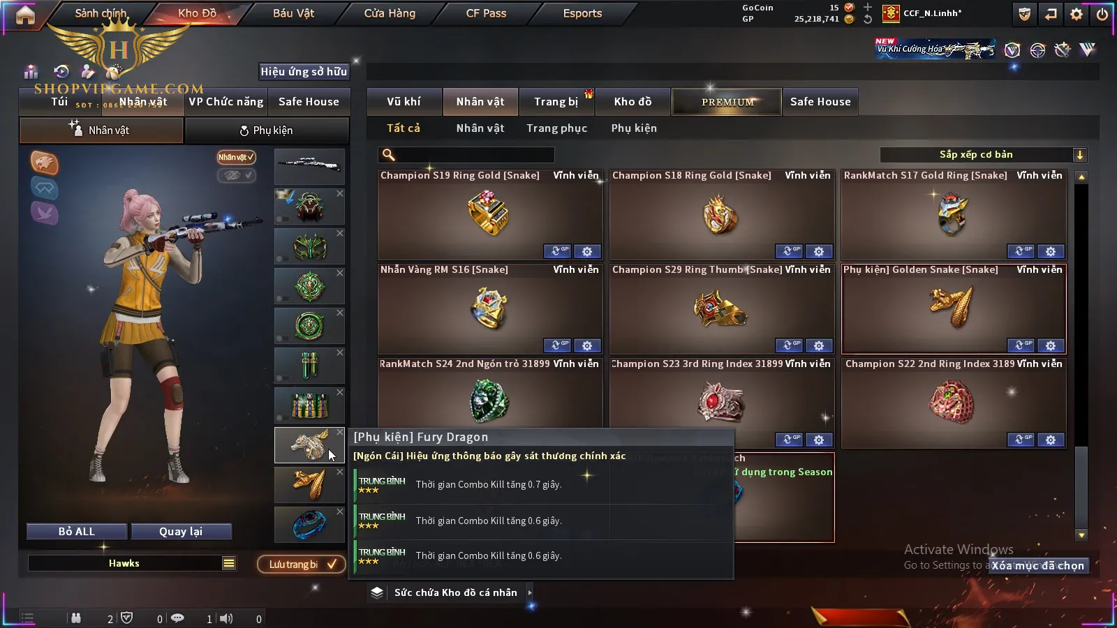Open gear options on Champion S19 Ring
Image resolution: width=1117 pixels, height=628 pixels.
pos(587,251)
